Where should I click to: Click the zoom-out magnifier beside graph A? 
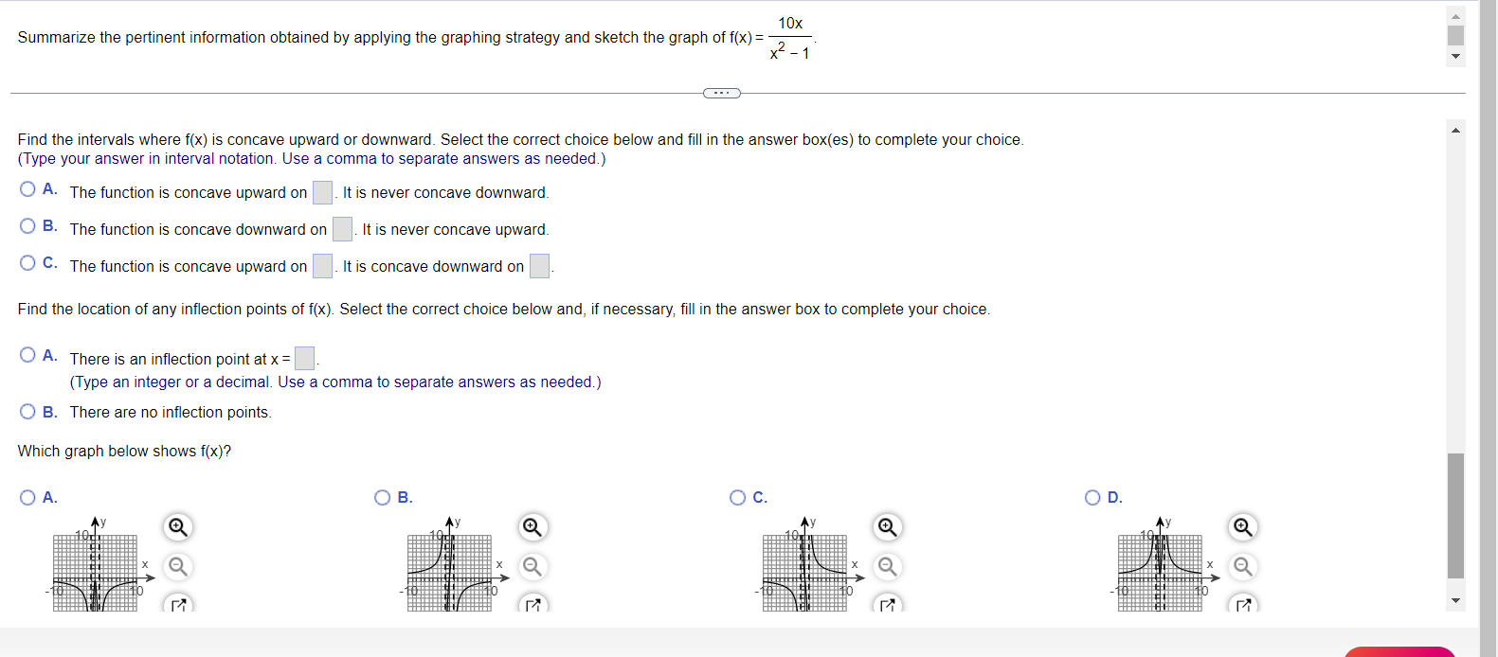coord(178,566)
